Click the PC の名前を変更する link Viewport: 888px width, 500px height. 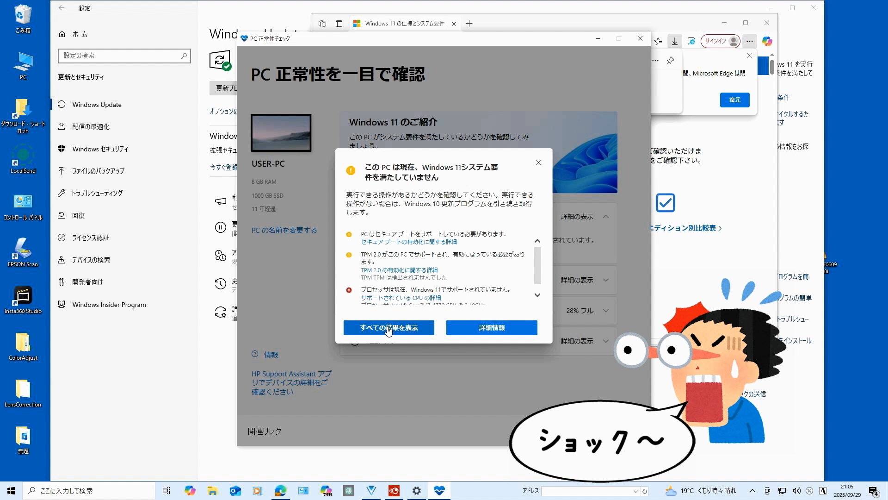[284, 230]
